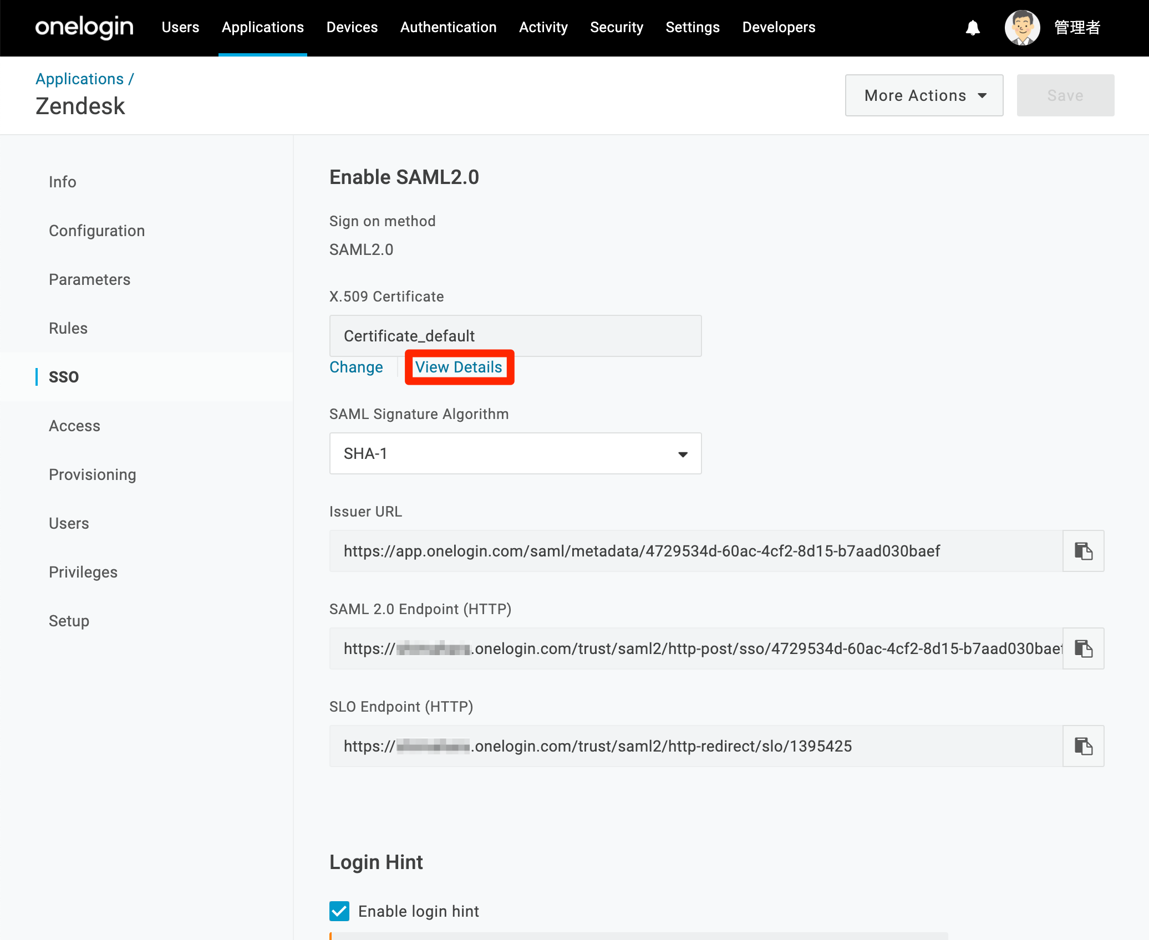Screen dimensions: 1149x940
Task: Copy the Issuer URL to clipboard
Action: [x=1083, y=551]
